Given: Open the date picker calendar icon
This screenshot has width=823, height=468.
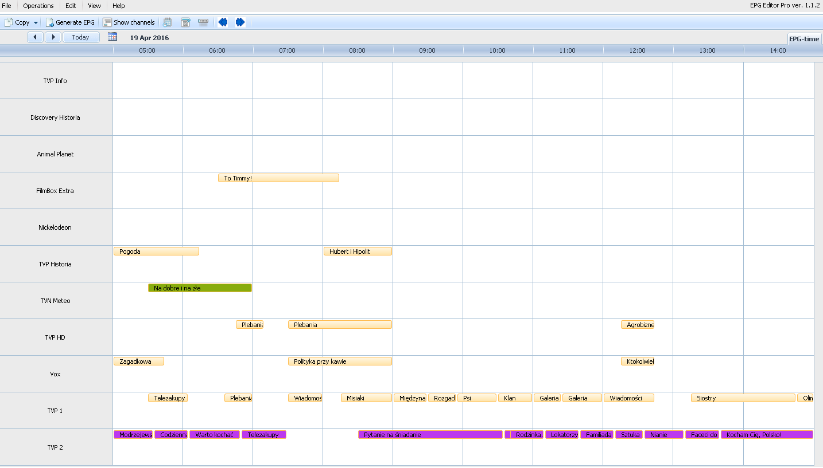Looking at the screenshot, I should click(x=112, y=37).
